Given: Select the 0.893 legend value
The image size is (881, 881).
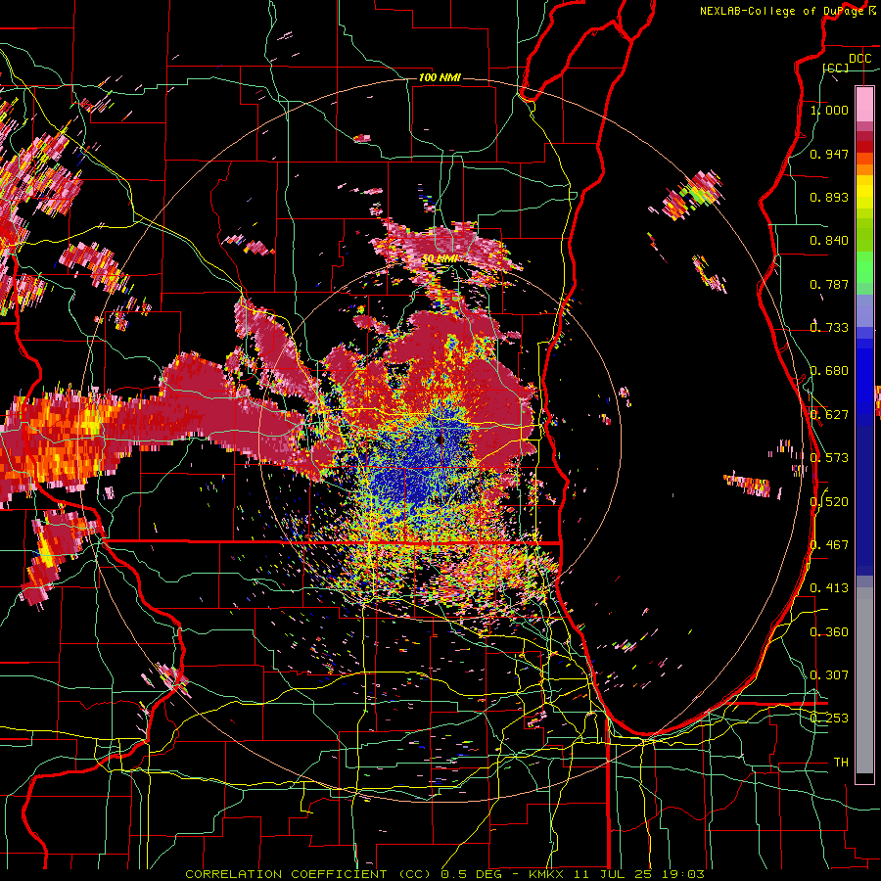Looking at the screenshot, I should point(829,197).
